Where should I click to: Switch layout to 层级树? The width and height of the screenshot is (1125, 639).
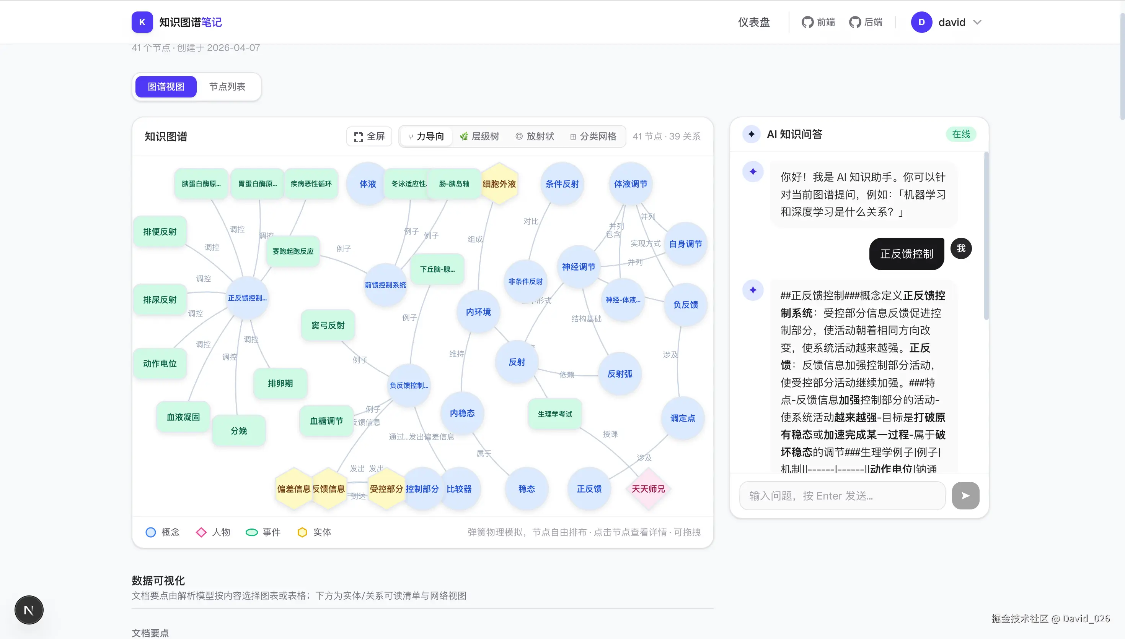(x=479, y=136)
